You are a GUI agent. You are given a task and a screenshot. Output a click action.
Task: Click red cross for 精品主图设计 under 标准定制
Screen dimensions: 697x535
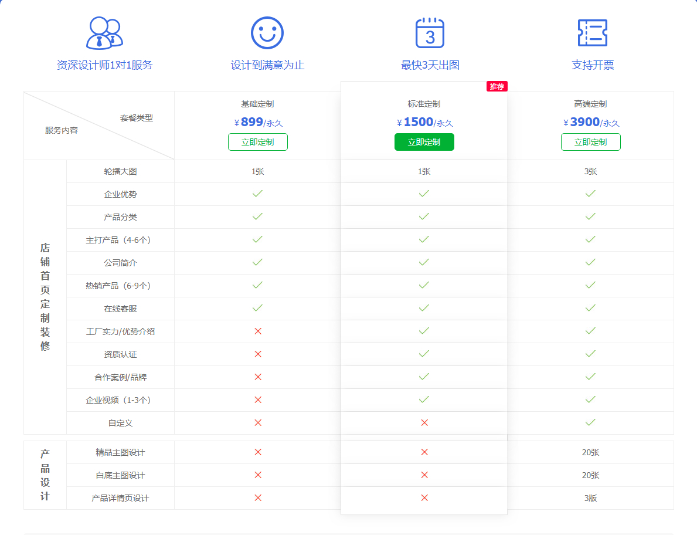[x=424, y=452]
